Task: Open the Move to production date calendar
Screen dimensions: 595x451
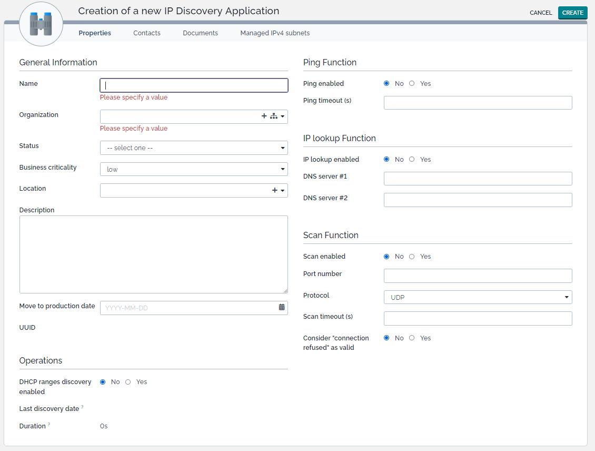Action: click(x=282, y=307)
